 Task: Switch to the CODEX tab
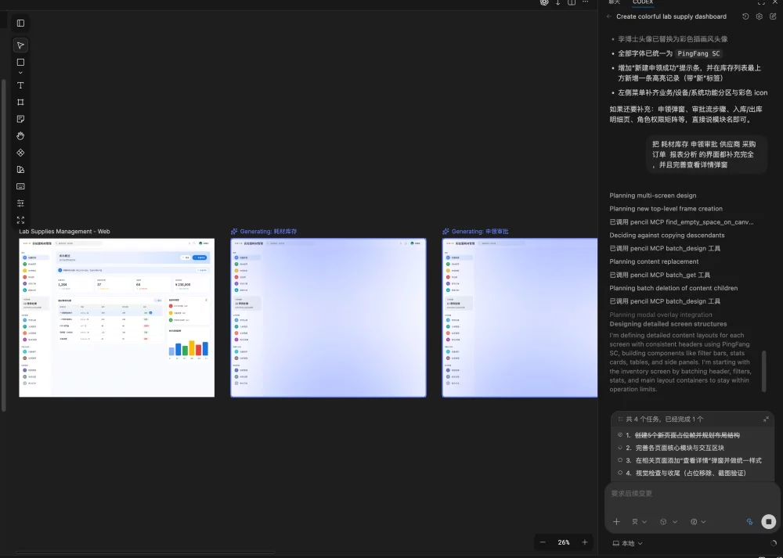(643, 2)
